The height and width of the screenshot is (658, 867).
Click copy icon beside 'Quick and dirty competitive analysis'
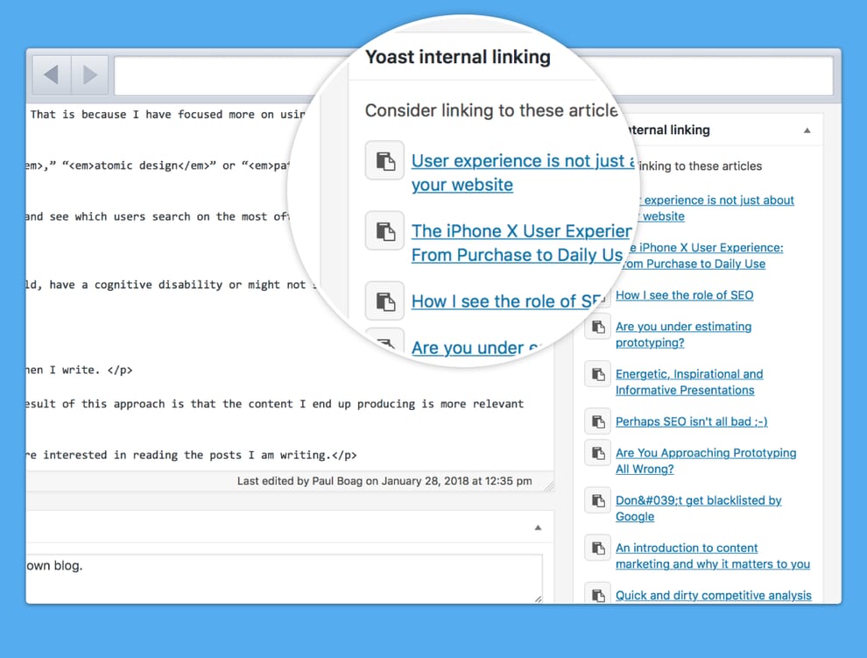coord(597,595)
